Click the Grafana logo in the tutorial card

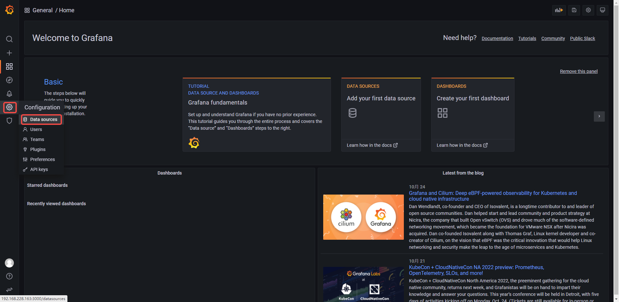[x=194, y=143]
